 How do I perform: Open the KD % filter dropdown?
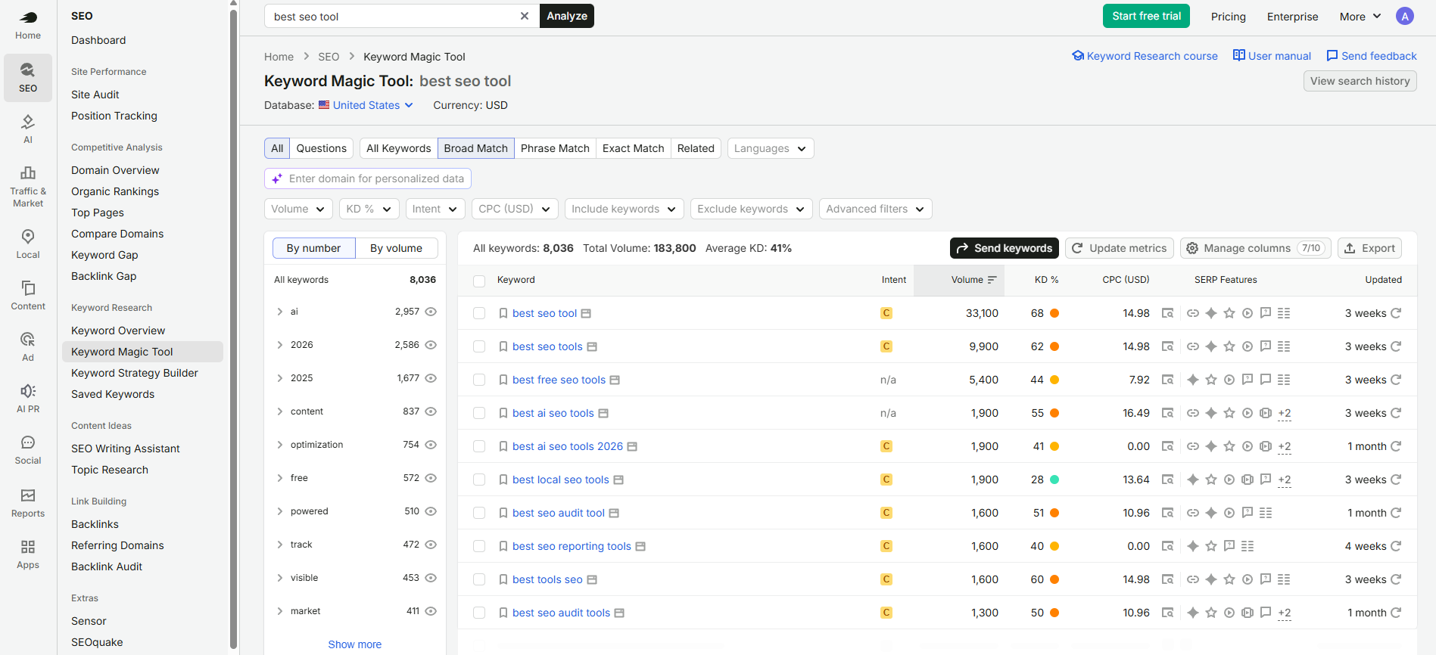pos(369,209)
